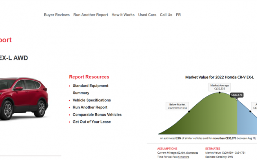Open the How it Works page

coord(123,15)
